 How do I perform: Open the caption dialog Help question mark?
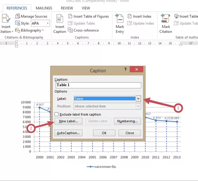(125, 69)
